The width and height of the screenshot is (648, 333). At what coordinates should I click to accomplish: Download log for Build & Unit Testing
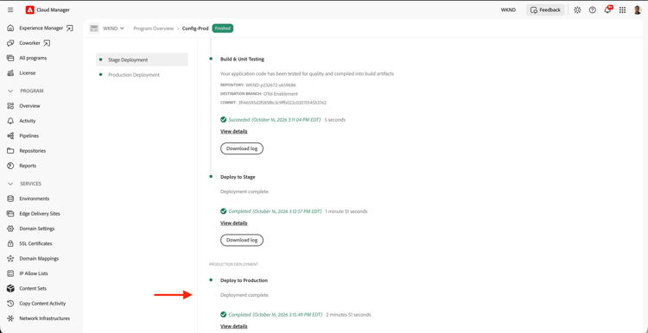pyautogui.click(x=242, y=148)
